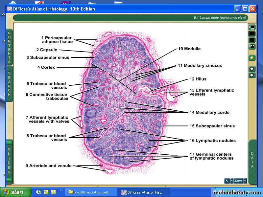263x197 pixels.
Task: Expand the SLIDES side panel
Action: 9,161
